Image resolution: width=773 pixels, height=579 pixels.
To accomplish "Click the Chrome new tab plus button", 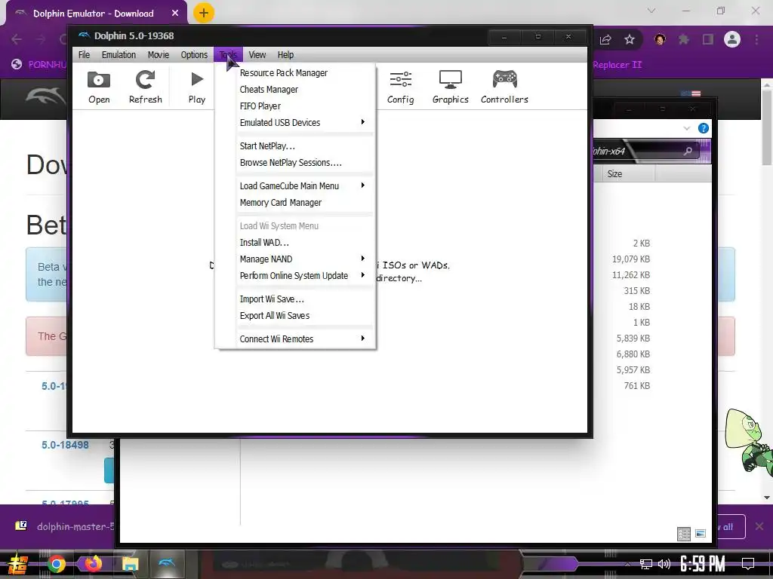I will point(204,13).
